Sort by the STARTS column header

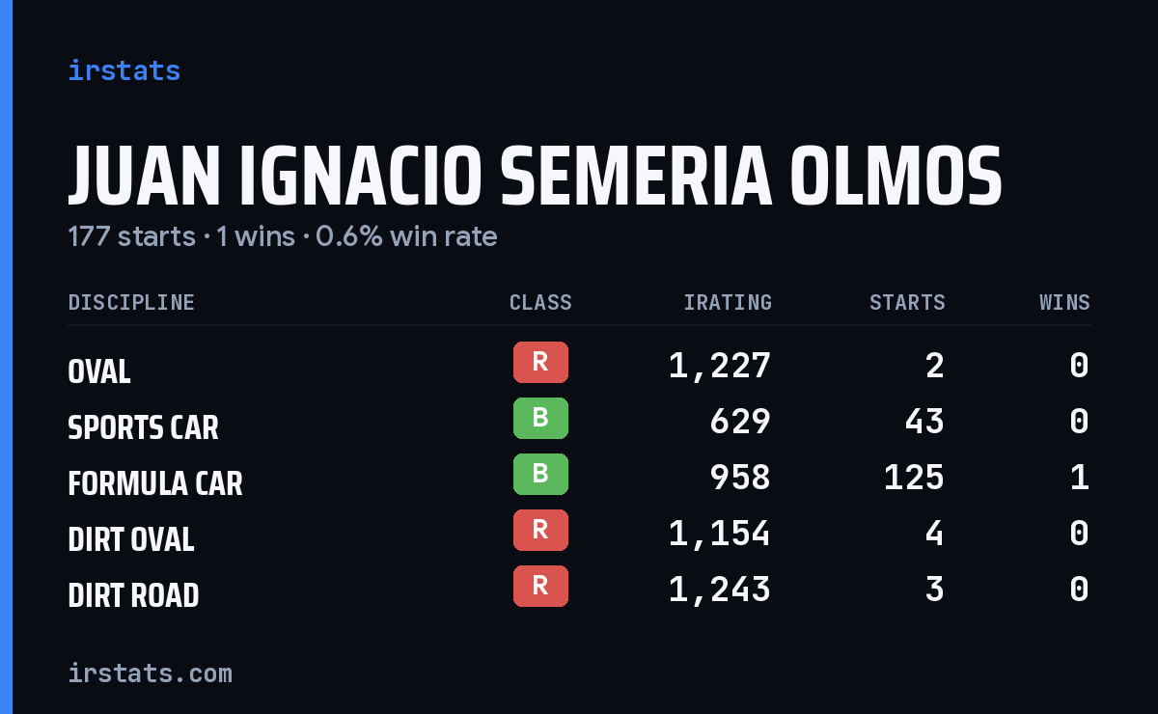point(907,303)
